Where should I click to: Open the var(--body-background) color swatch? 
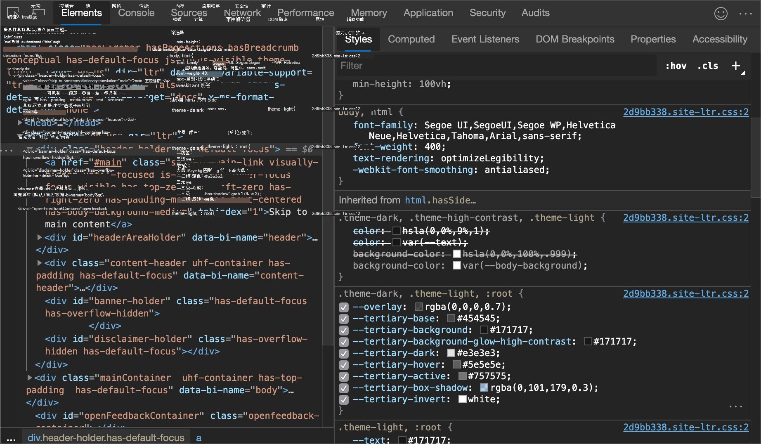456,265
